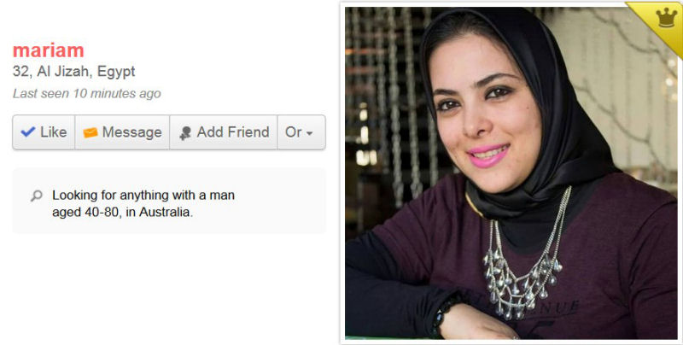The height and width of the screenshot is (345, 683).
Task: Click "Looking for anything with a man" line
Action: point(143,196)
